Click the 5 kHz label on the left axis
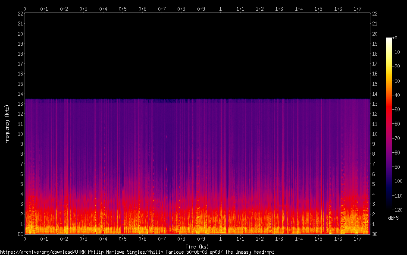407x255 pixels. 21,184
